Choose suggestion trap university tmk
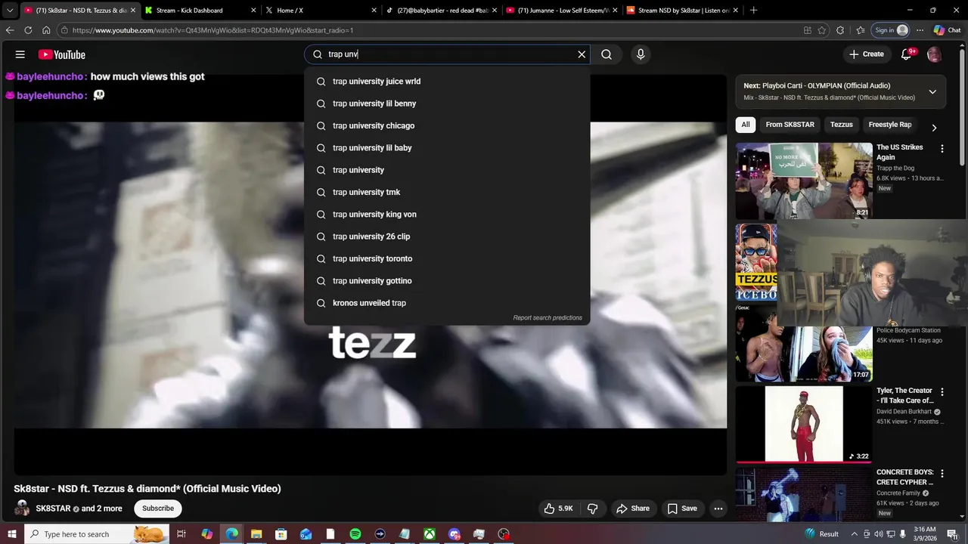This screenshot has height=544, width=968. pyautogui.click(x=447, y=192)
